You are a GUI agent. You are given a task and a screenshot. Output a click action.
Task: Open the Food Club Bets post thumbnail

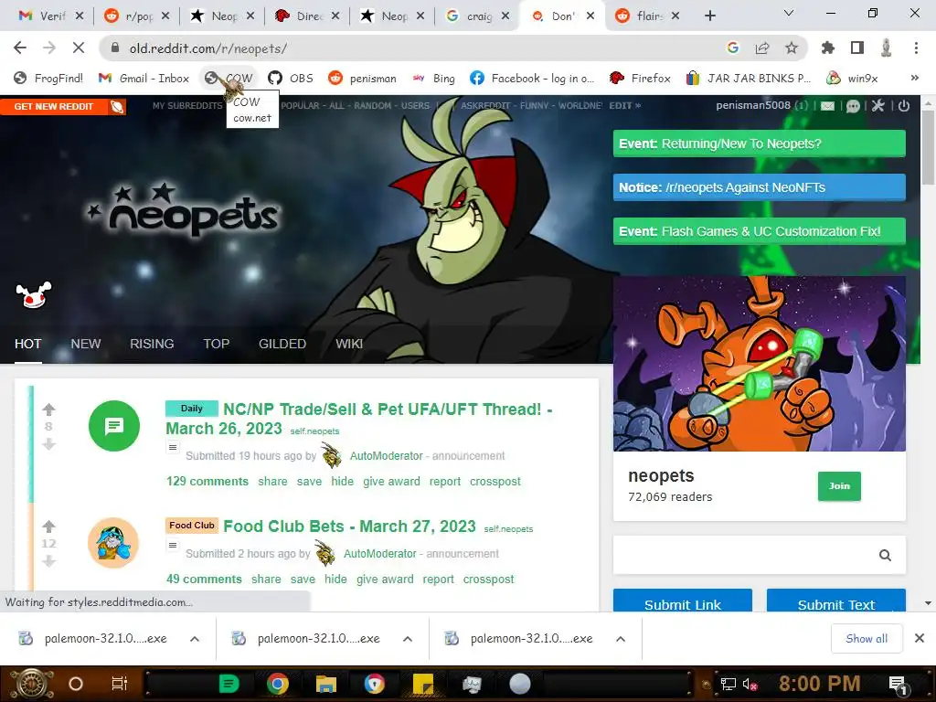pyautogui.click(x=113, y=543)
